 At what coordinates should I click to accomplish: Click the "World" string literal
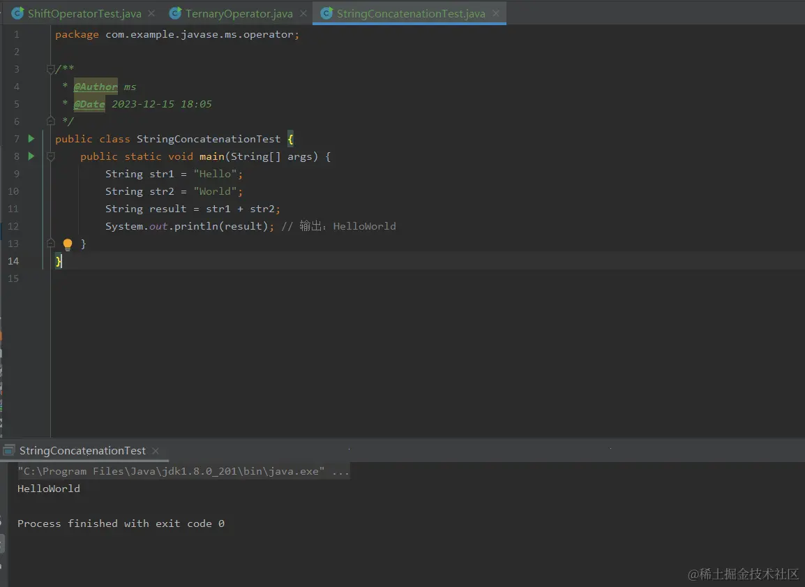click(215, 191)
